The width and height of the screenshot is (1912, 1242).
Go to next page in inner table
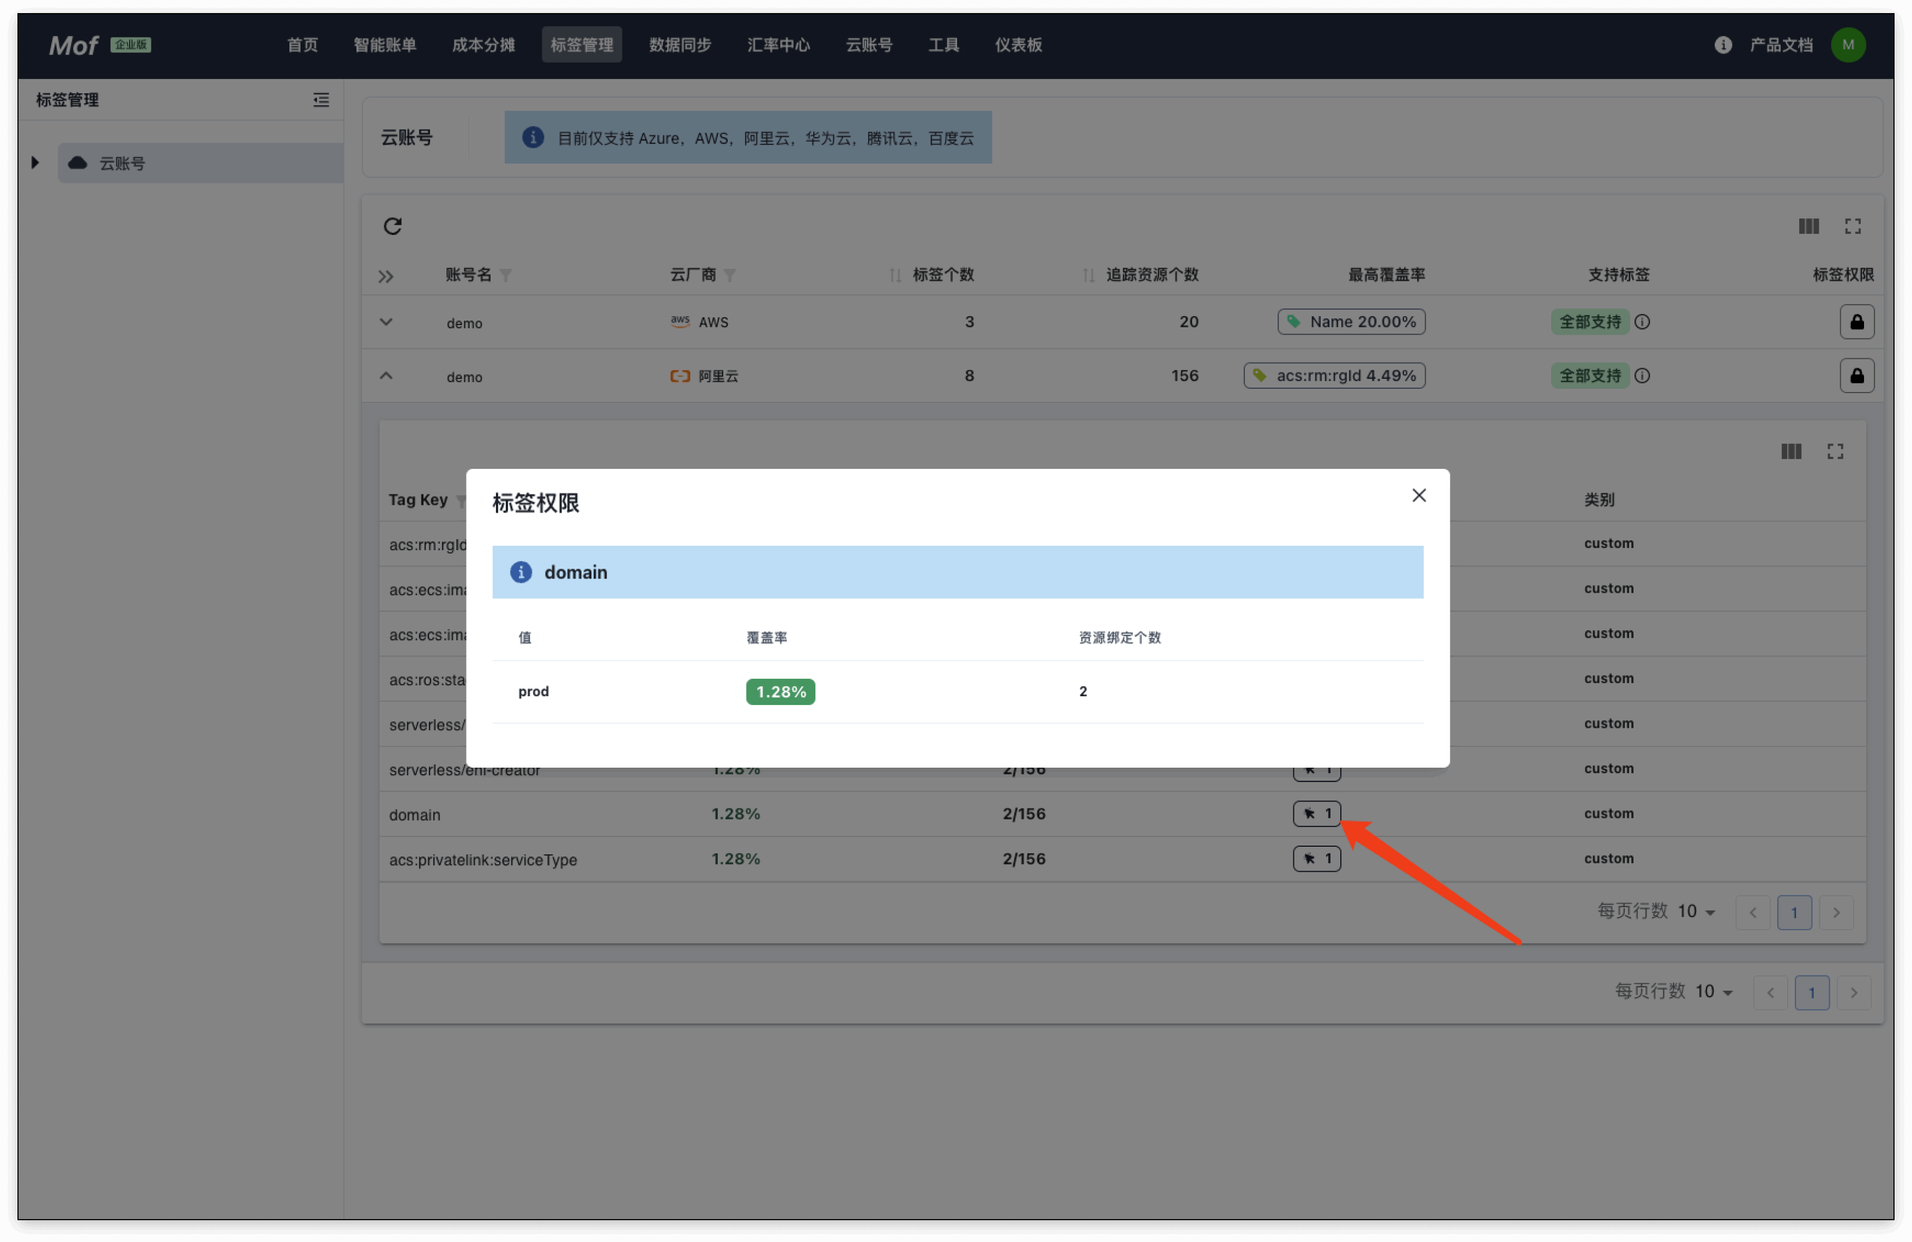coord(1836,913)
